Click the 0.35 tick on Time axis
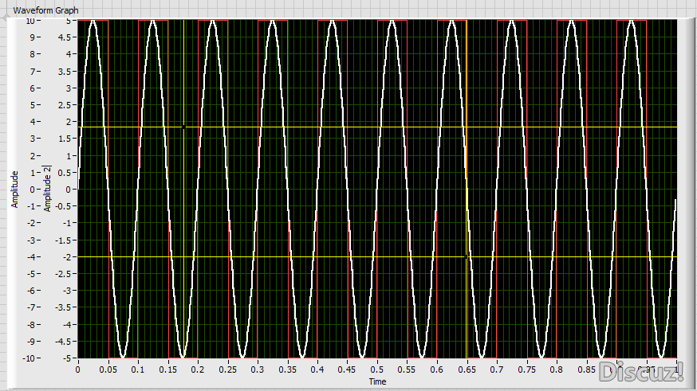This screenshot has height=391, width=697. (287, 369)
